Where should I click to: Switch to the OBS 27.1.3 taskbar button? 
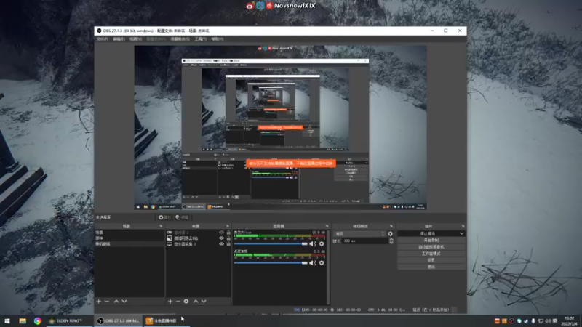pyautogui.click(x=118, y=320)
